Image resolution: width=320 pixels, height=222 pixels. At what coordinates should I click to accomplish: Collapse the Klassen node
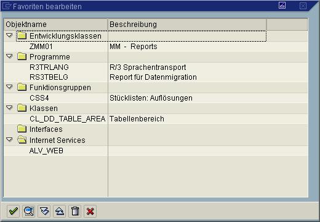click(x=9, y=107)
